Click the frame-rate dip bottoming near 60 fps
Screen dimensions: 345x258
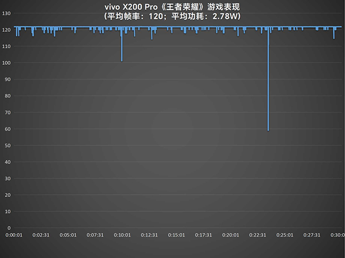(x=268, y=79)
